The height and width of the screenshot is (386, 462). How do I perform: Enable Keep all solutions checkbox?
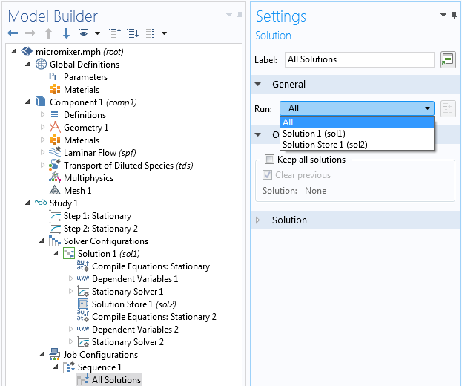point(269,160)
